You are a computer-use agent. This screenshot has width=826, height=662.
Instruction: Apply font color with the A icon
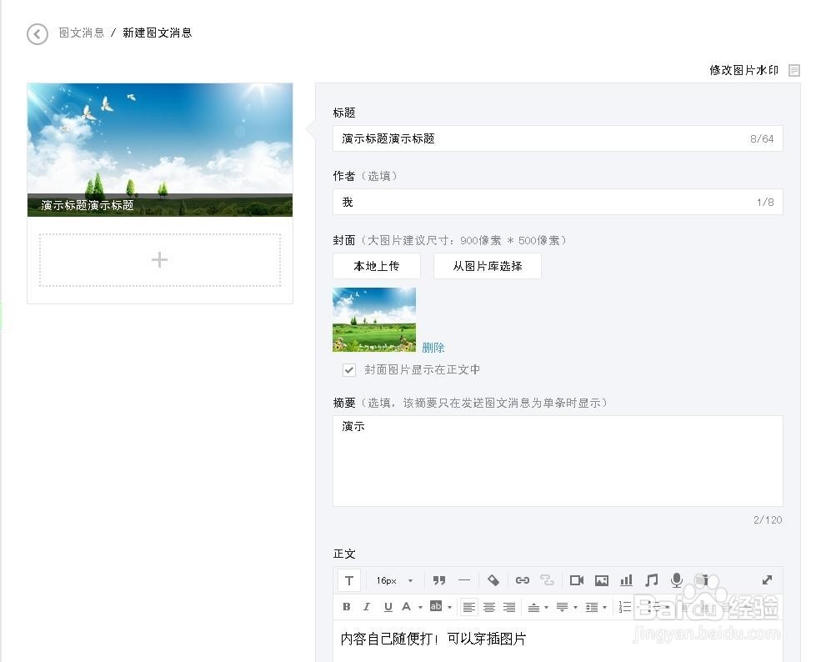(406, 607)
